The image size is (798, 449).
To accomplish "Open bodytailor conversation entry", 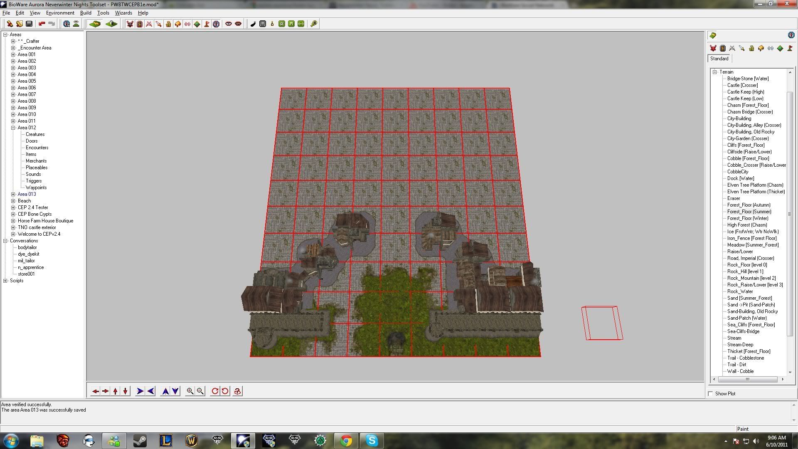I will pos(27,247).
